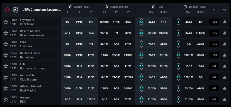Collapse the UEFA Champions League section
Image resolution: width=231 pixels, height=107 pixels.
(224, 10)
